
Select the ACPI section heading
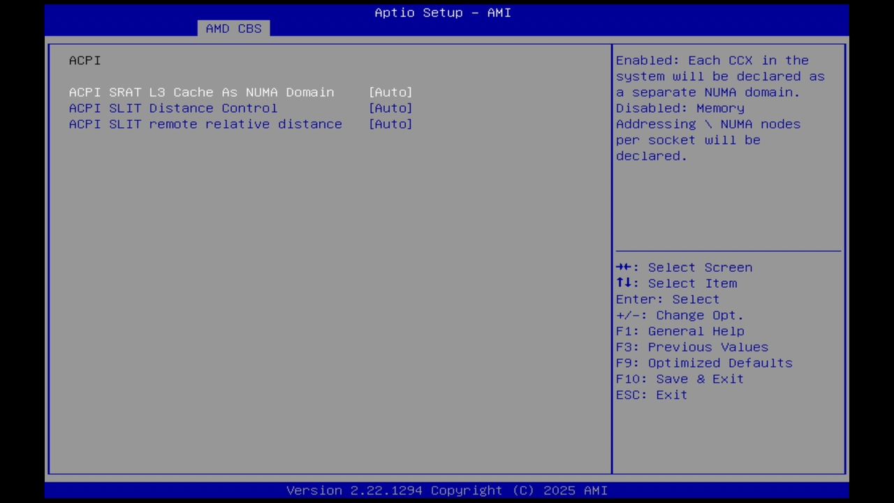[84, 60]
